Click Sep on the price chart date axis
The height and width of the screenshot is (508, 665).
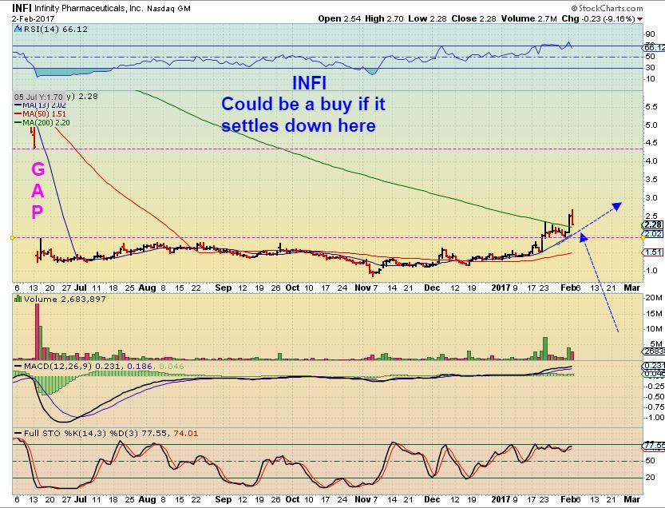click(x=223, y=288)
